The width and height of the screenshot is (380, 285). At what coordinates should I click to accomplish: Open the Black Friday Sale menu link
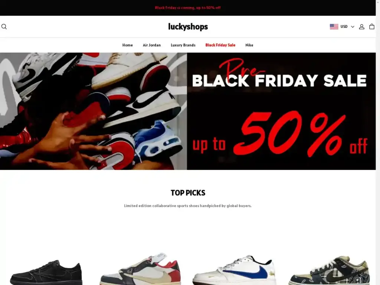click(220, 45)
